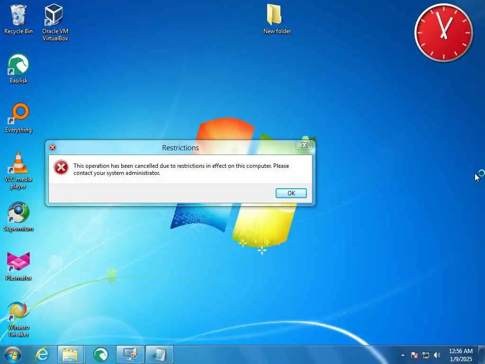Select the Plasmafox shortcut icon
The width and height of the screenshot is (485, 364).
click(18, 266)
